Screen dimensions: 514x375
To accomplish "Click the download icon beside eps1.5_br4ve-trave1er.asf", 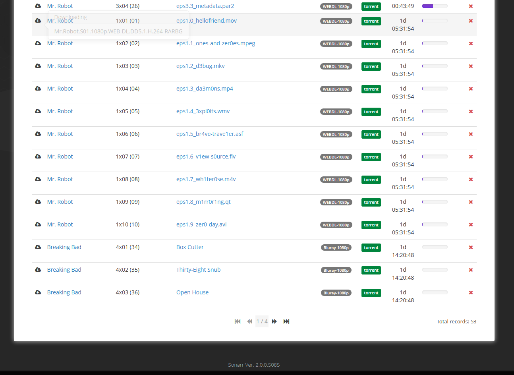I will pyautogui.click(x=38, y=133).
